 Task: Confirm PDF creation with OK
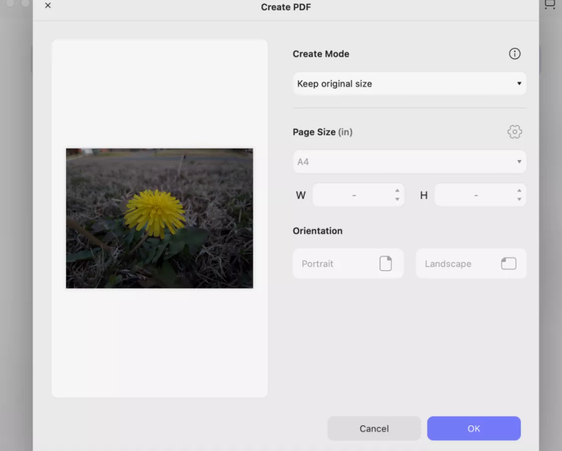(473, 429)
